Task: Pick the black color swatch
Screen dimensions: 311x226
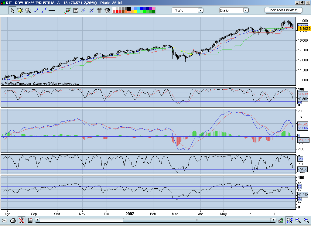Action: pyautogui.click(x=129, y=8)
